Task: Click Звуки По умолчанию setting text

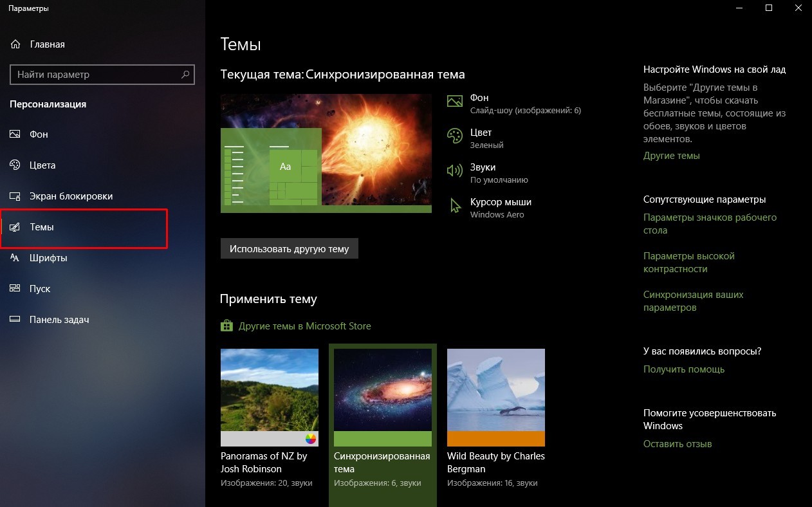Action: [499, 173]
